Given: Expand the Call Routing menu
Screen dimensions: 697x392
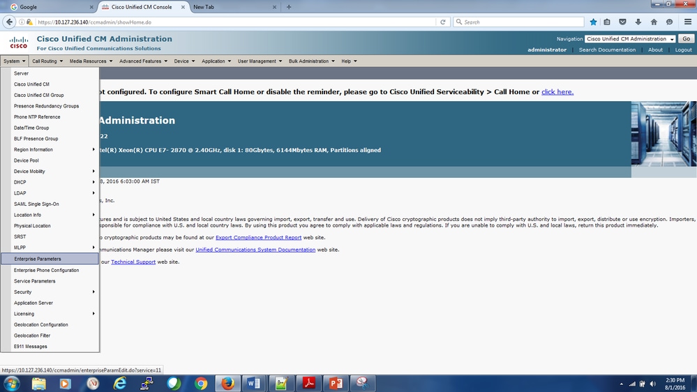Looking at the screenshot, I should pos(47,61).
